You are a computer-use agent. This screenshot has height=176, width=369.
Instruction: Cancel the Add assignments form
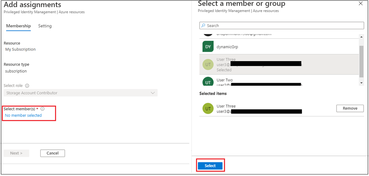[53, 153]
